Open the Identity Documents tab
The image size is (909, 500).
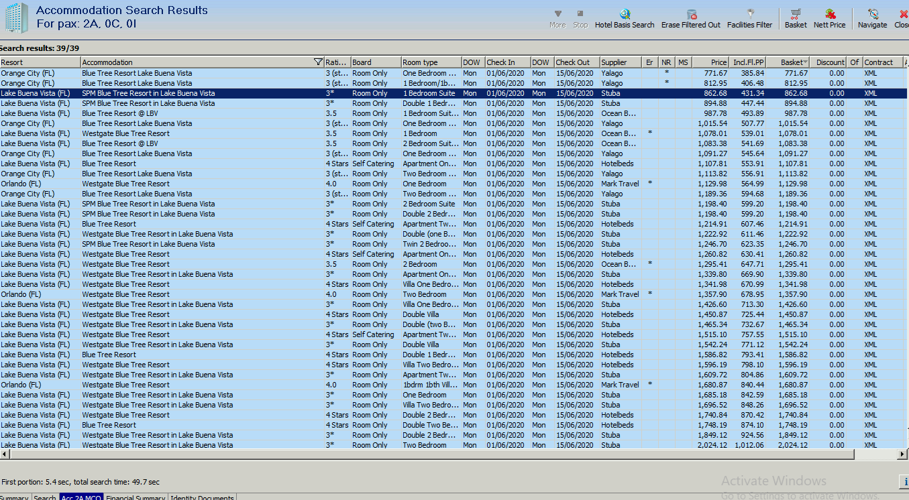202,497
